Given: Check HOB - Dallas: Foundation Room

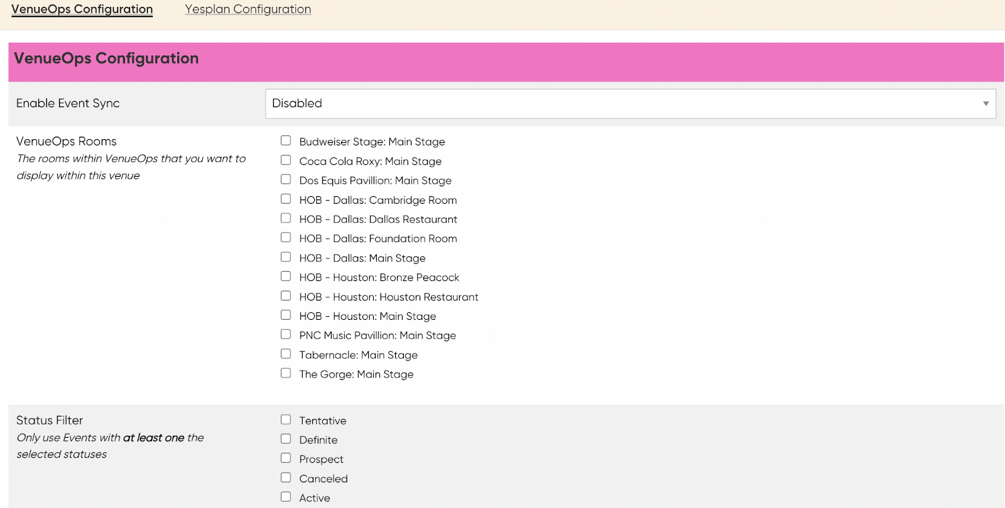Looking at the screenshot, I should click(286, 237).
